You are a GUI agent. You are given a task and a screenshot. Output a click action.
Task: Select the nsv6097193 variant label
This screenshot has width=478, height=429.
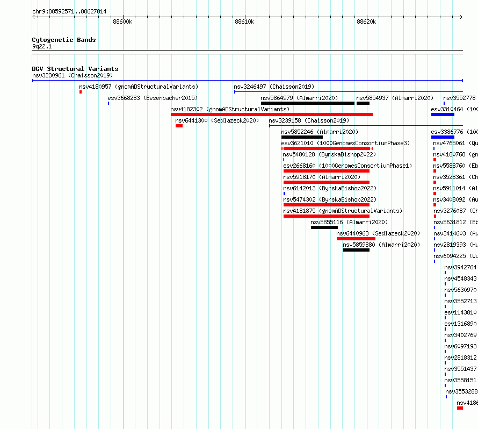coord(460,346)
